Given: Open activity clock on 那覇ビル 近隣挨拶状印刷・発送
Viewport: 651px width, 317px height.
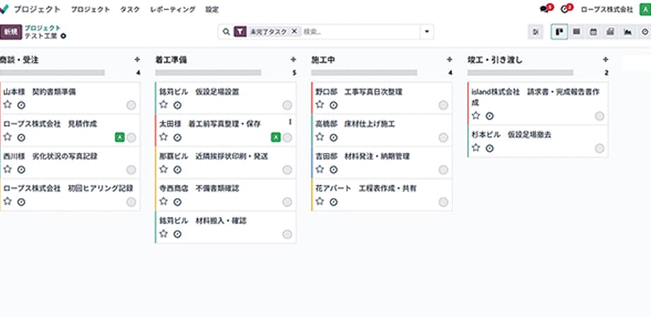Looking at the screenshot, I should (x=178, y=170).
